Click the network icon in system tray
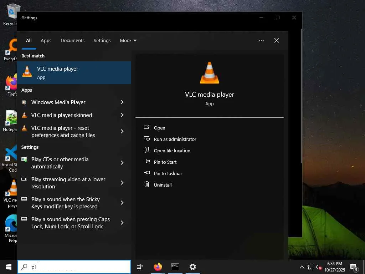The width and height of the screenshot is (365, 274). (310, 267)
